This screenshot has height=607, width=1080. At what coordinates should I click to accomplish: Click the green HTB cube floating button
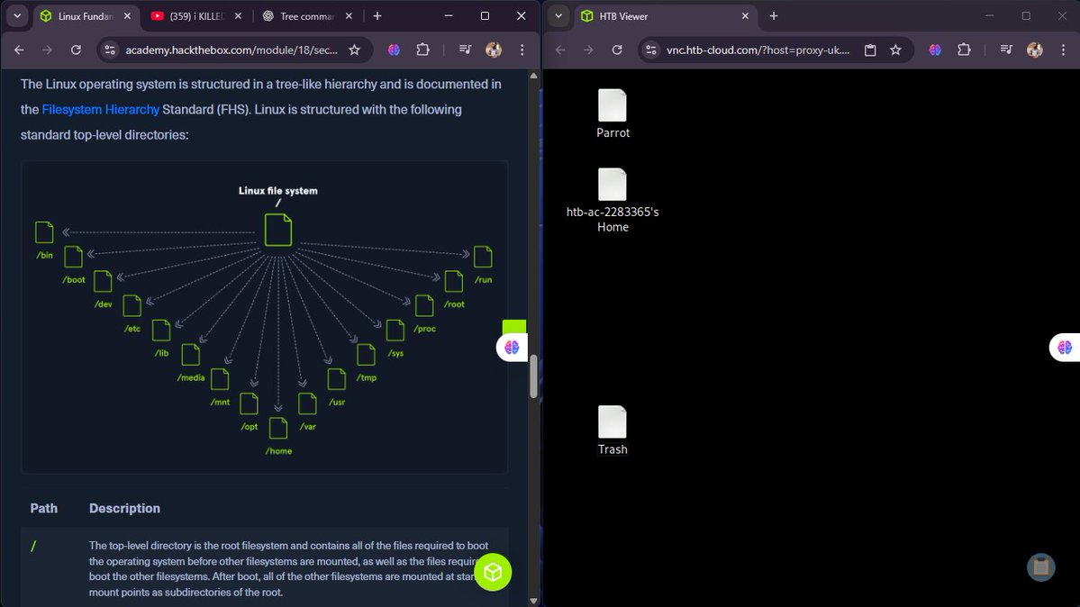pyautogui.click(x=494, y=572)
